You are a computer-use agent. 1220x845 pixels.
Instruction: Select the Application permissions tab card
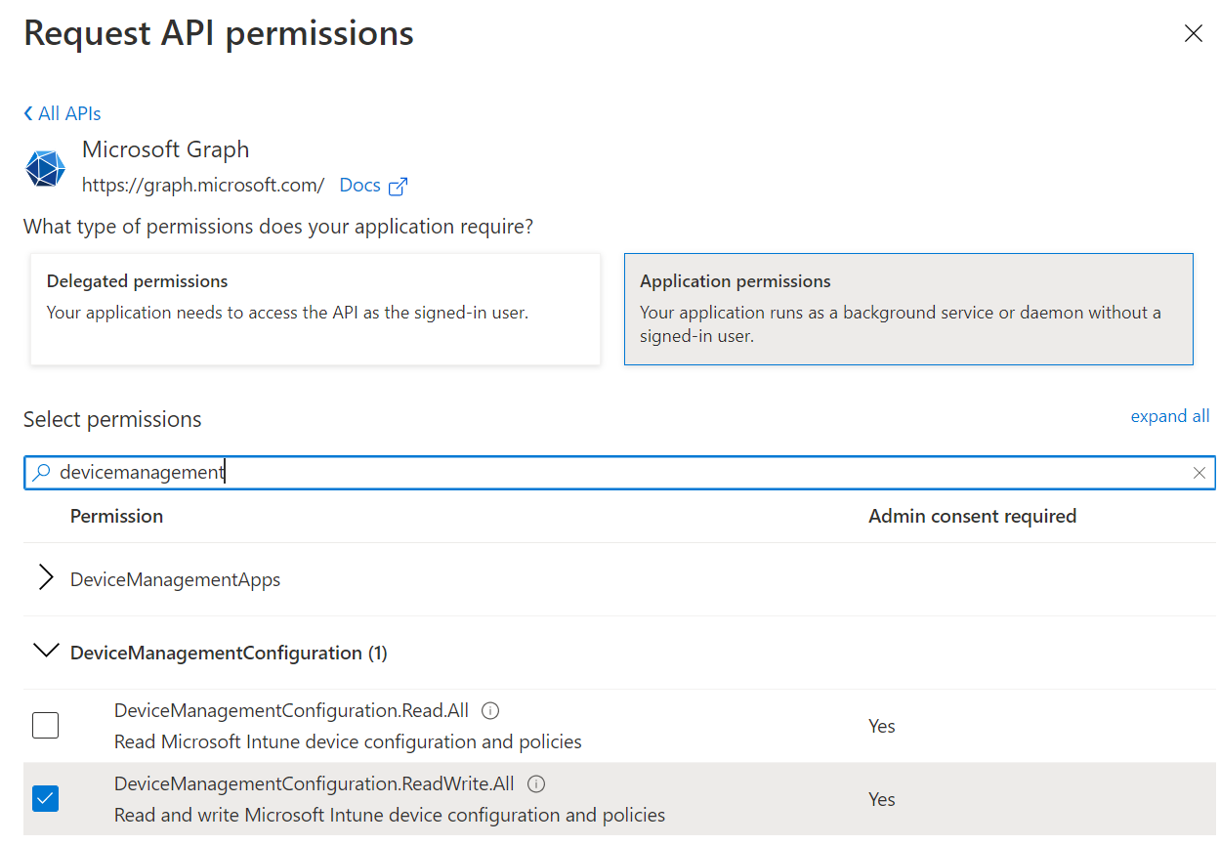[908, 310]
